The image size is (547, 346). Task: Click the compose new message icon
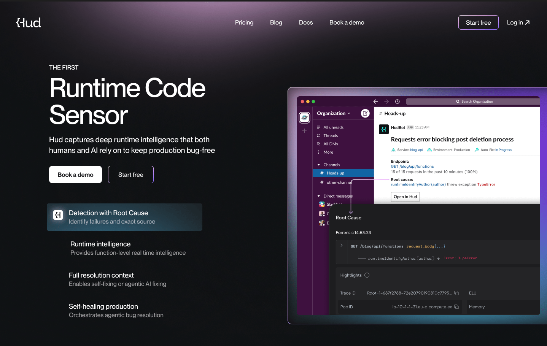point(365,113)
